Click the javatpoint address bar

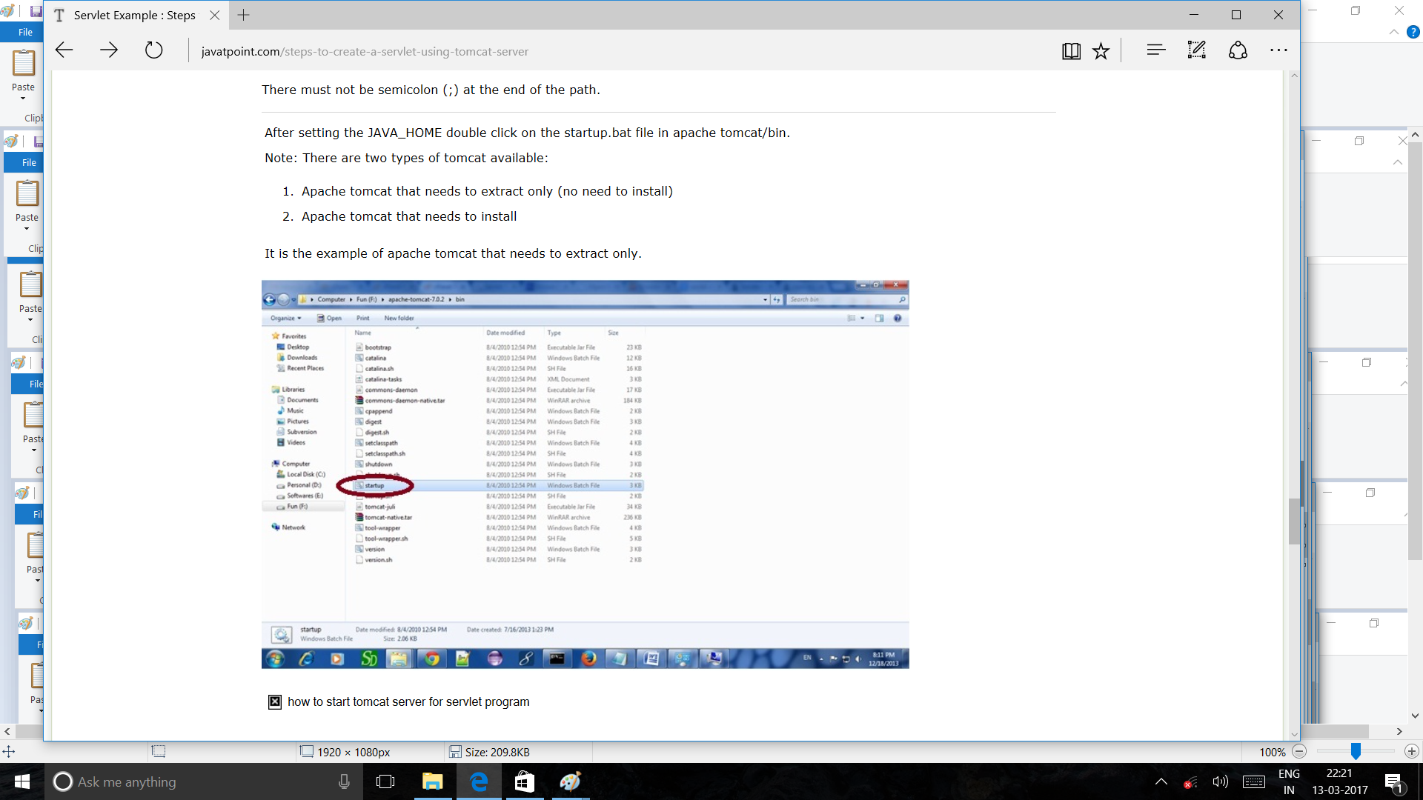tap(365, 52)
